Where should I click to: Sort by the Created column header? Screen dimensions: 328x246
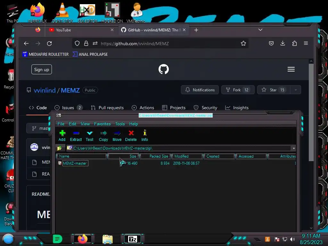[x=219, y=156]
